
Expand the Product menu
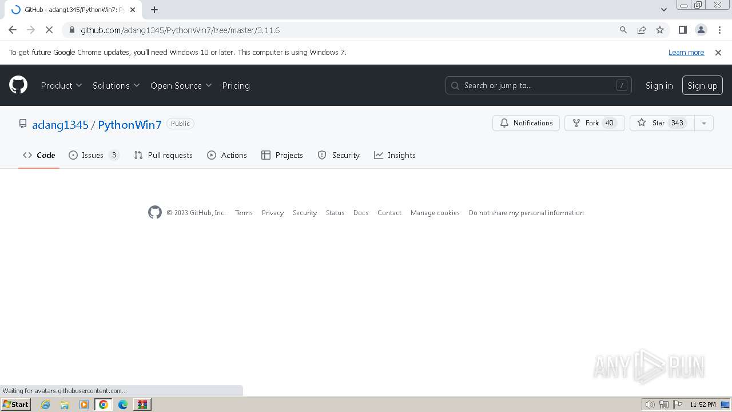[x=62, y=85]
